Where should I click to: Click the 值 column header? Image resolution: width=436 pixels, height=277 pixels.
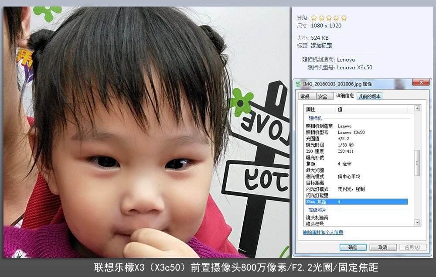point(340,109)
